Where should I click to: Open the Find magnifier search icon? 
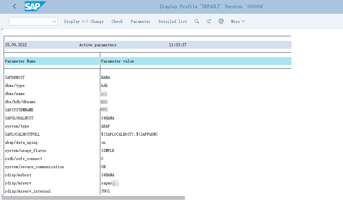point(197,21)
